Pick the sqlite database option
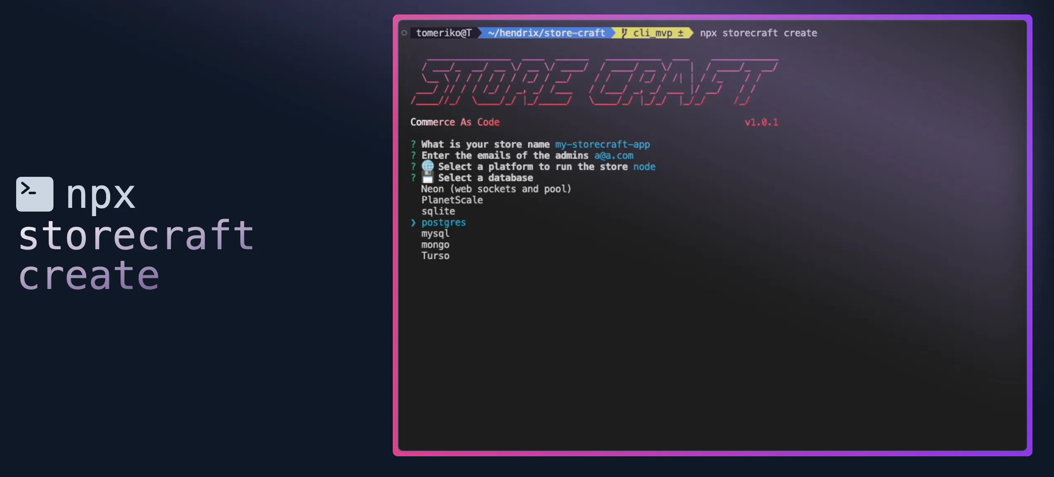The image size is (1054, 477). pyautogui.click(x=438, y=211)
